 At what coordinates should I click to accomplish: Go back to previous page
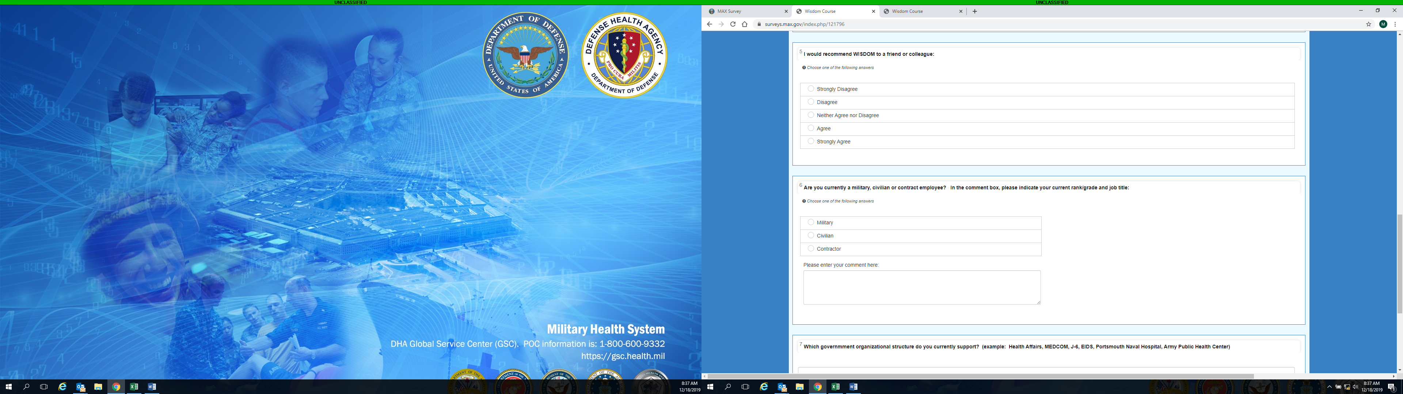click(709, 24)
